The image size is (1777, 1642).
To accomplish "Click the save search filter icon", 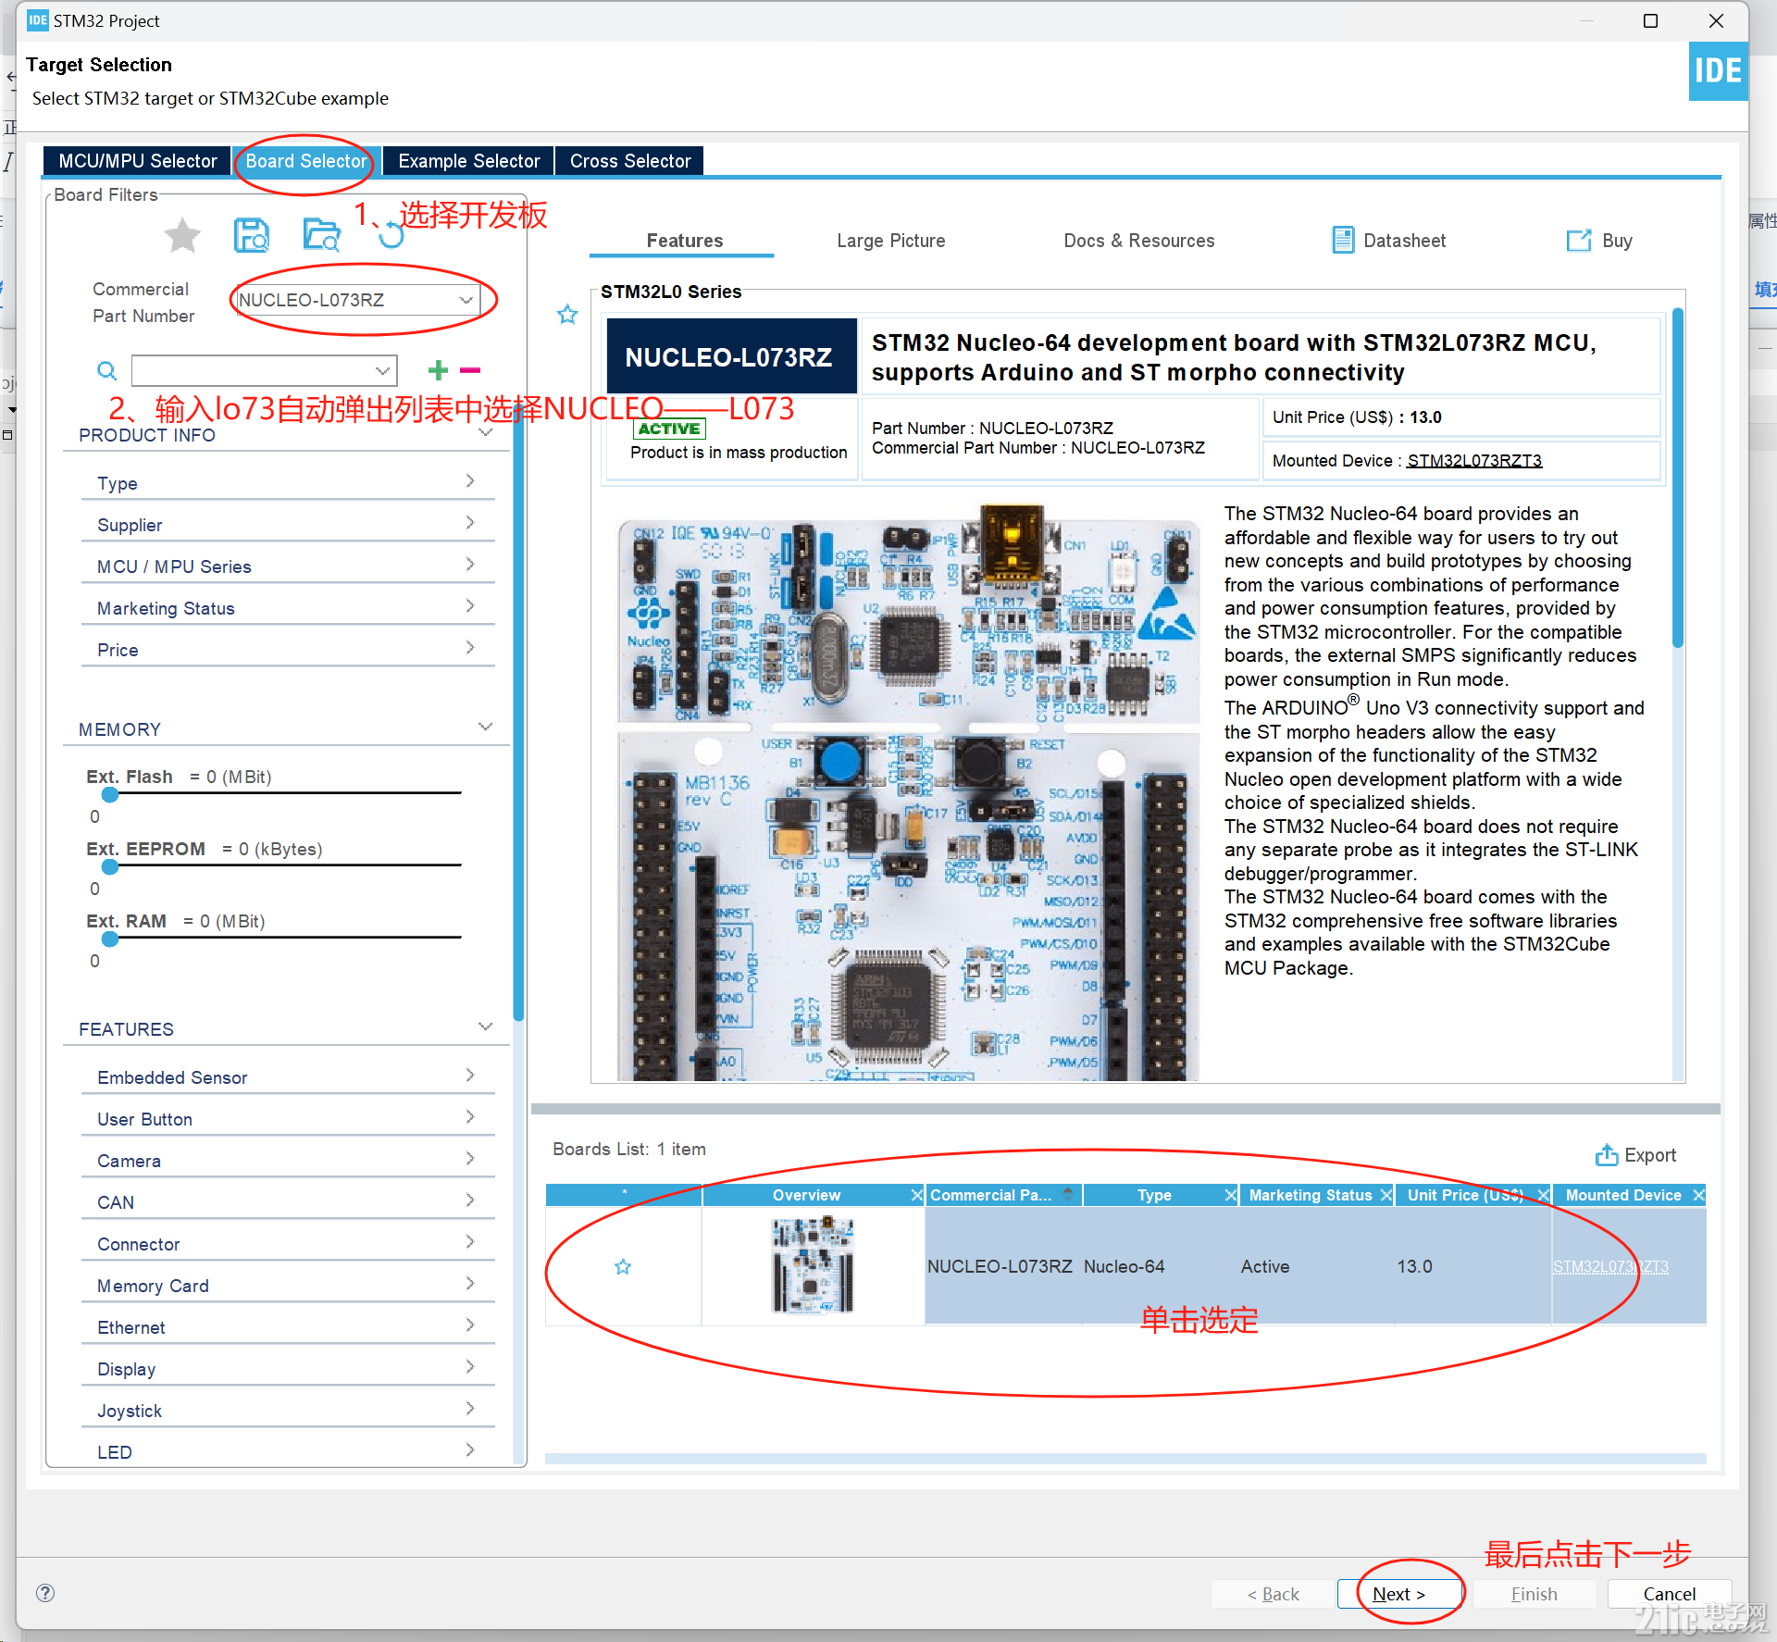I will 251,235.
